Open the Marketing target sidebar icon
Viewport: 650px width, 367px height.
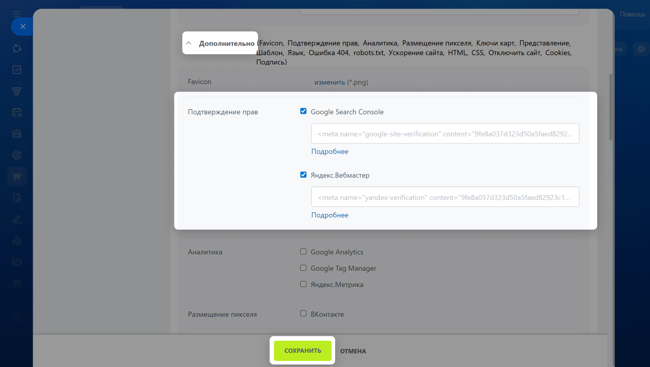pos(17,155)
